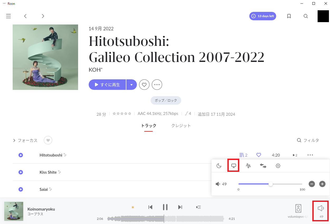Screen dimensions: 330x224
Task: Open the フィルタ track filter
Action: pos(308,140)
